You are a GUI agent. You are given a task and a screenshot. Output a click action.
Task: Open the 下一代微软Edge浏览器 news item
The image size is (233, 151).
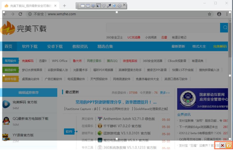pos(198,127)
